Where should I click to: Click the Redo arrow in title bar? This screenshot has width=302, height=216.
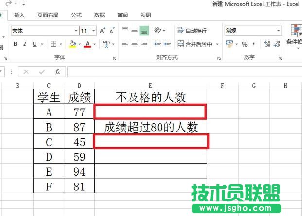[x=8, y=4]
